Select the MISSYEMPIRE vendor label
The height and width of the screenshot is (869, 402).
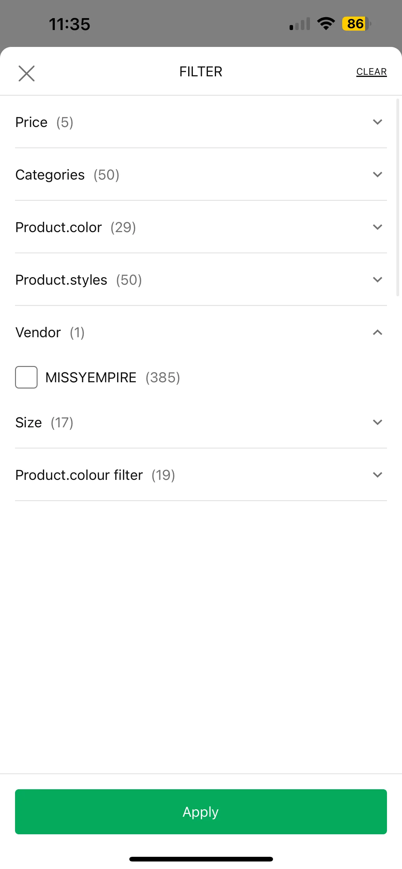tap(91, 378)
